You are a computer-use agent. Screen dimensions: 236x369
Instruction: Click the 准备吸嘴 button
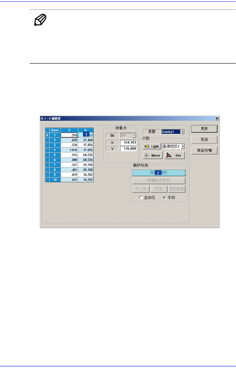[x=204, y=151]
